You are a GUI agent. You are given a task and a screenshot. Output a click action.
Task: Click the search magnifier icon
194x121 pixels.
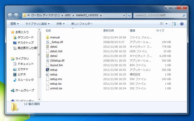(184, 15)
